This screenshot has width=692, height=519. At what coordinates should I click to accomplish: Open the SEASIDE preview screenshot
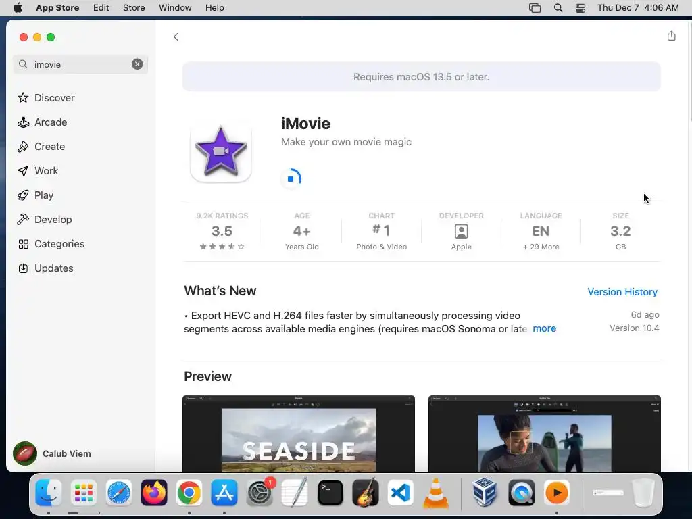(298, 434)
